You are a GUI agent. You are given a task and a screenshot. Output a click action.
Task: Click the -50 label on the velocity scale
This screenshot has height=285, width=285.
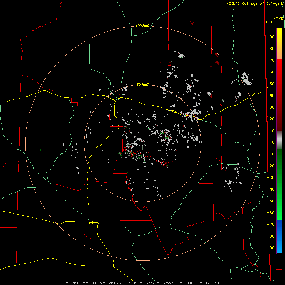271,201
